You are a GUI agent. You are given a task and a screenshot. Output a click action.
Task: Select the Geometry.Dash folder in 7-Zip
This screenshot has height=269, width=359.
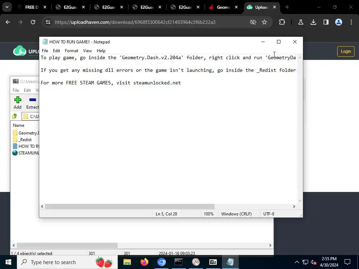click(26, 133)
